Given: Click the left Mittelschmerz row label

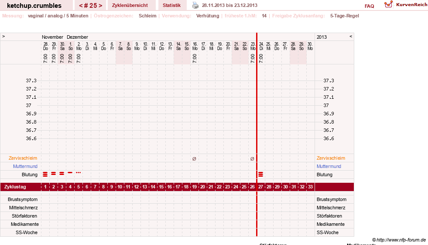Looking at the screenshot, I should pyautogui.click(x=23, y=208).
